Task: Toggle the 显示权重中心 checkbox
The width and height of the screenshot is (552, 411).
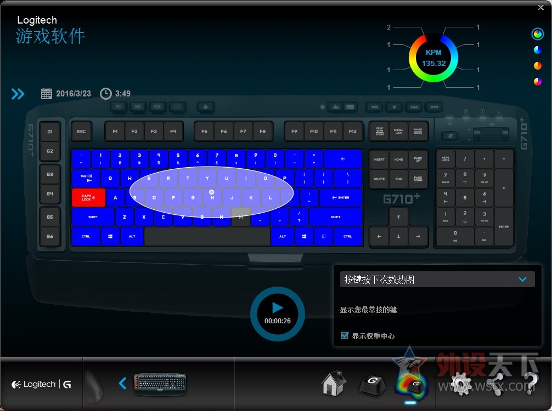Action: pyautogui.click(x=345, y=336)
